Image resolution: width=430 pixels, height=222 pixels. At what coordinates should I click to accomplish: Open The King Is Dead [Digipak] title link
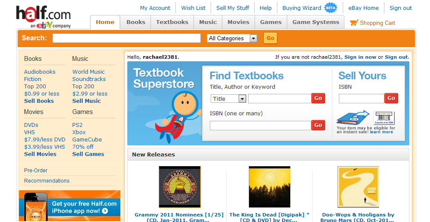pos(269,218)
